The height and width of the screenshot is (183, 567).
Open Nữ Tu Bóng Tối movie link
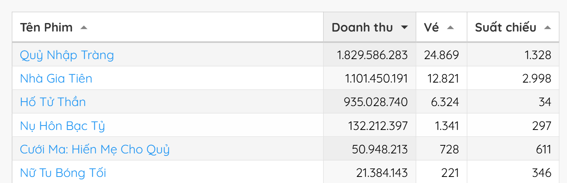63,173
